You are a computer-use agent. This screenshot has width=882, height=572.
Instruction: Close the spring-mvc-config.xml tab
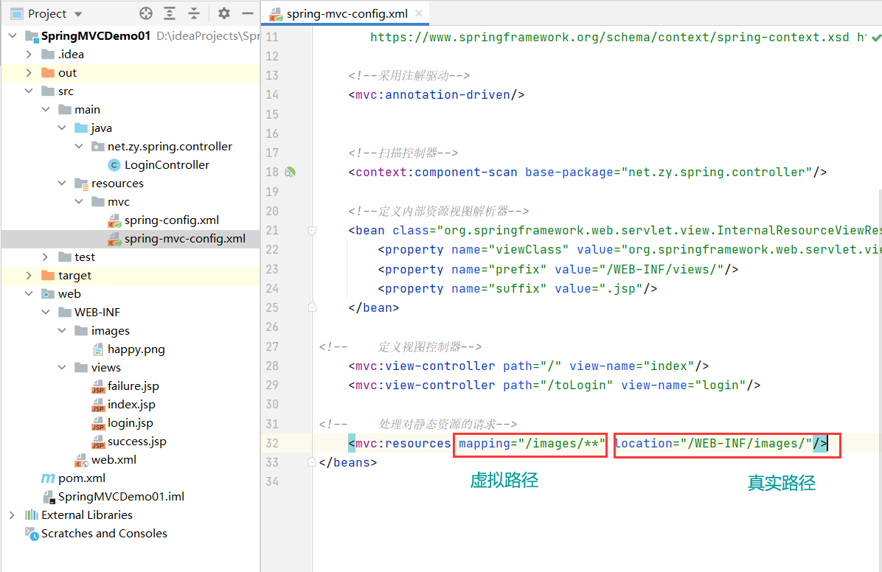pyautogui.click(x=419, y=13)
